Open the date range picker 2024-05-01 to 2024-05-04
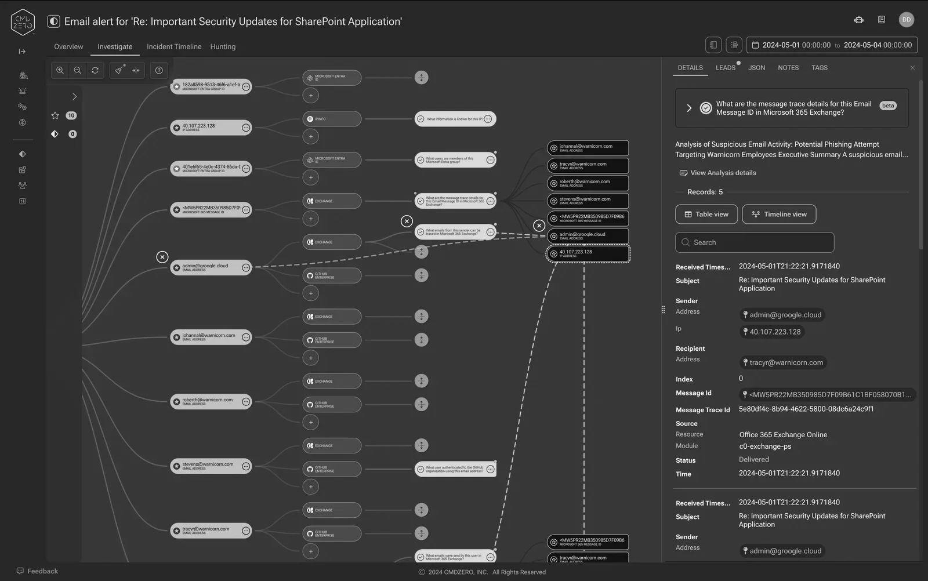The height and width of the screenshot is (581, 928). [x=832, y=45]
